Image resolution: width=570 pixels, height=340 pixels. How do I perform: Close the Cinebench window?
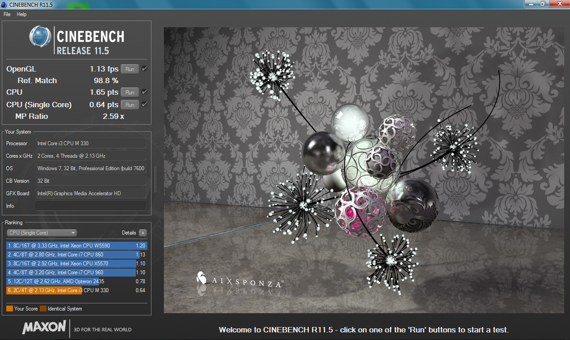[558, 4]
